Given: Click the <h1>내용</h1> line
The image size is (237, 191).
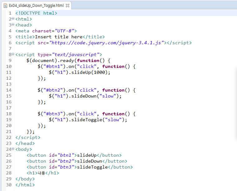Looking at the screenshot, I should [43, 173].
